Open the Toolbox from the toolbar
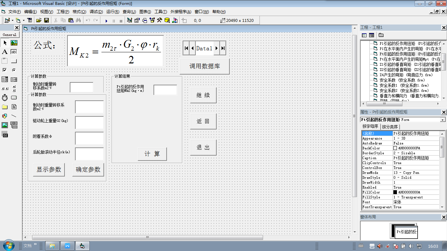 (160, 20)
